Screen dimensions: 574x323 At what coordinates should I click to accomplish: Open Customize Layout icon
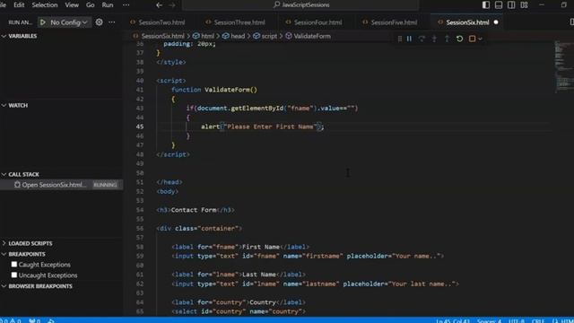(524, 4)
